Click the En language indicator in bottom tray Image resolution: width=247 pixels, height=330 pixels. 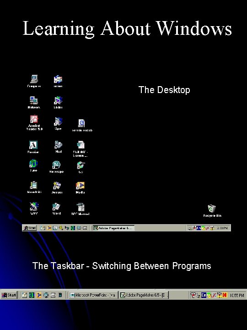(204, 295)
